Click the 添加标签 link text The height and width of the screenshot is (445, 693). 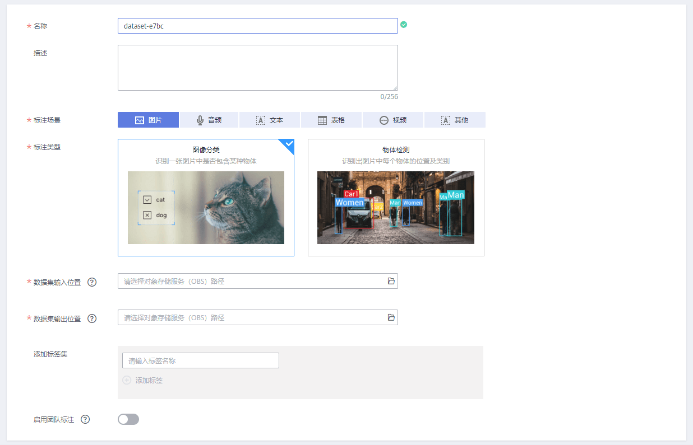(149, 381)
